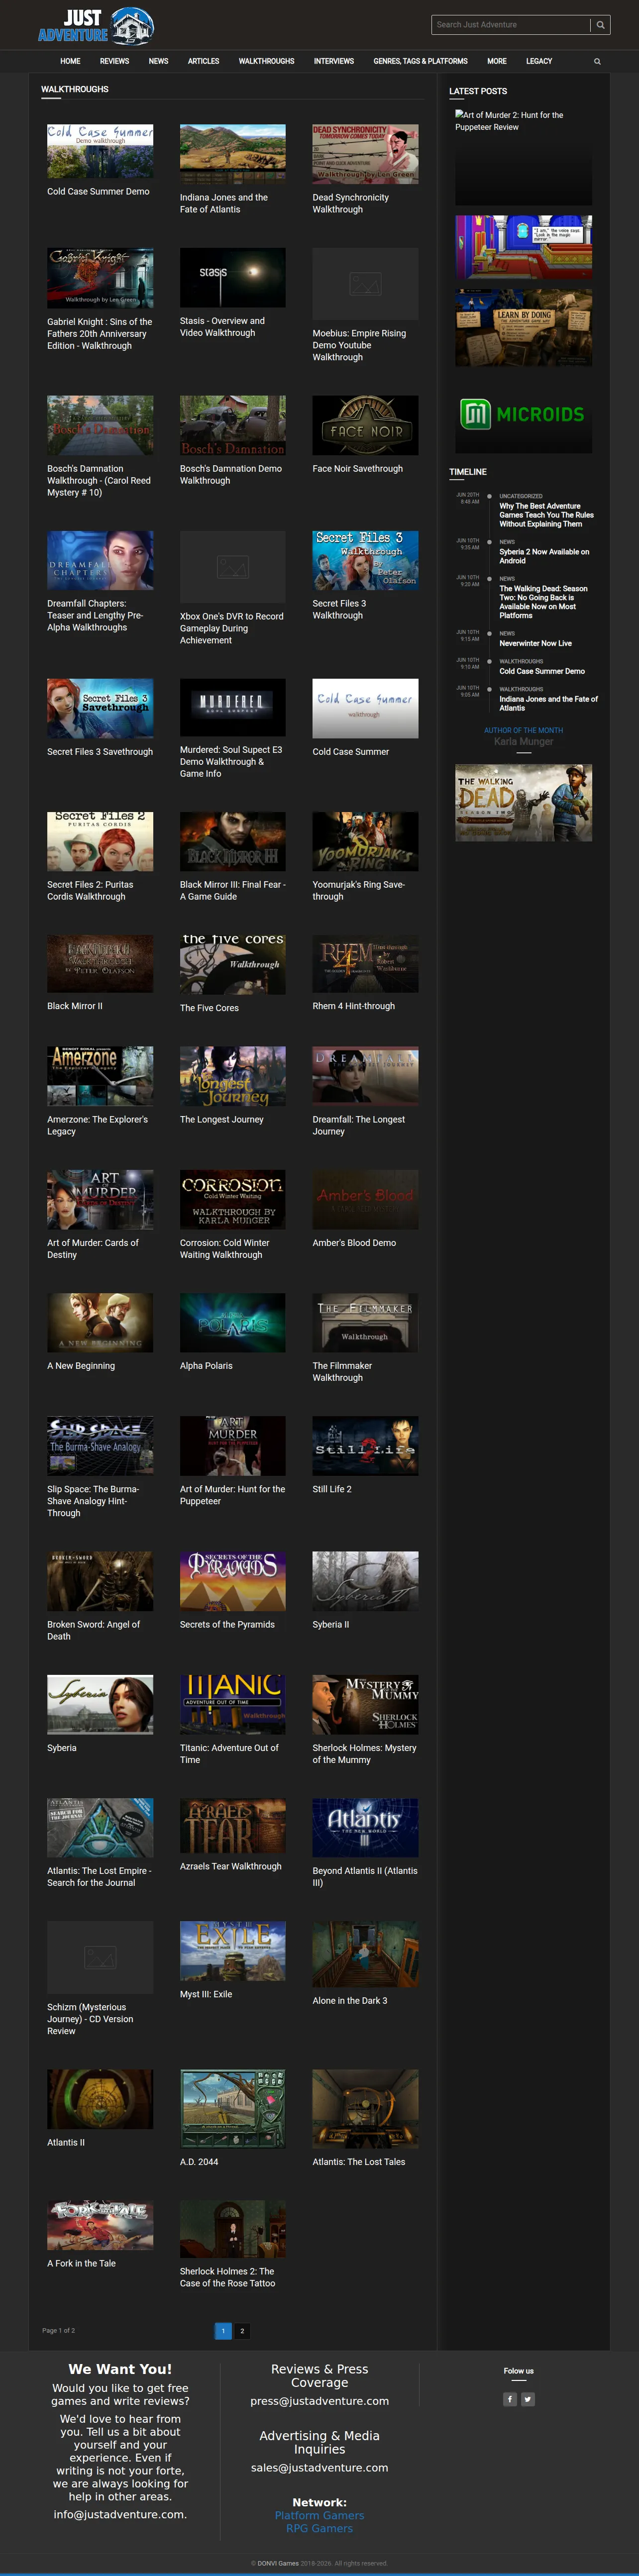Focus the Search Just Adventure field
Screen dimensions: 639x2576
point(511,25)
